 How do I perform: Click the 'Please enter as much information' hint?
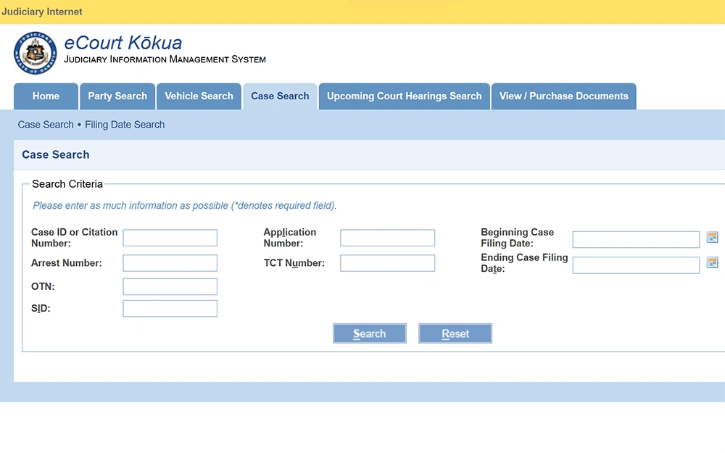tap(184, 205)
